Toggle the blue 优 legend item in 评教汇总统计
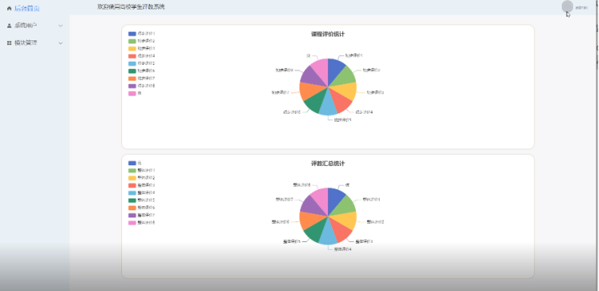The height and width of the screenshot is (291, 599). coord(135,163)
